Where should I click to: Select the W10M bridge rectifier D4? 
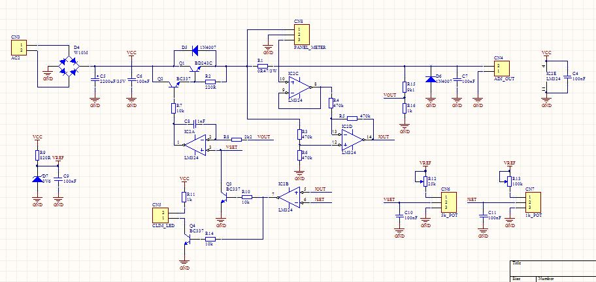(x=67, y=65)
